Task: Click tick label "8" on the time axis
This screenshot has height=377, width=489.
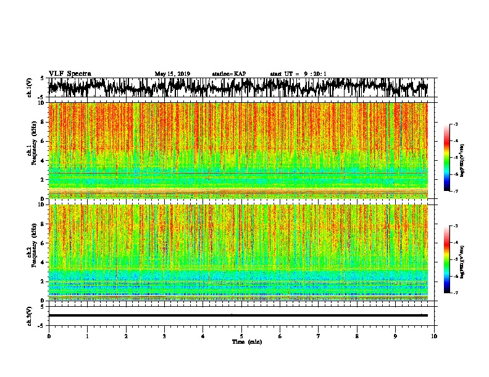Action: (x=357, y=336)
